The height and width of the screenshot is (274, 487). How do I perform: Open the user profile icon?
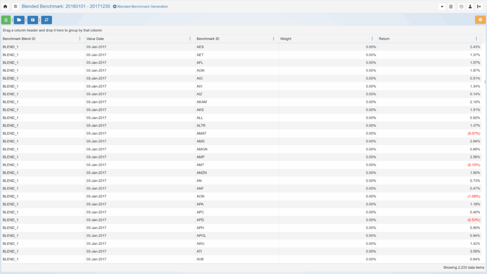pyautogui.click(x=470, y=7)
